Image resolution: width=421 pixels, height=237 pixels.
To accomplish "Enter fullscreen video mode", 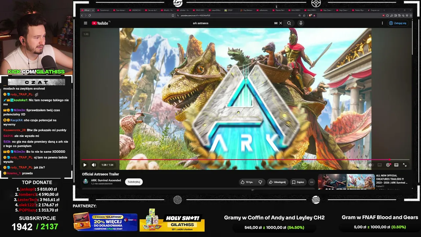I will [405, 165].
